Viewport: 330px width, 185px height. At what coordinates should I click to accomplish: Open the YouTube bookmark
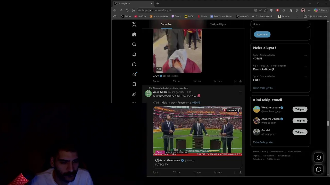click(140, 16)
